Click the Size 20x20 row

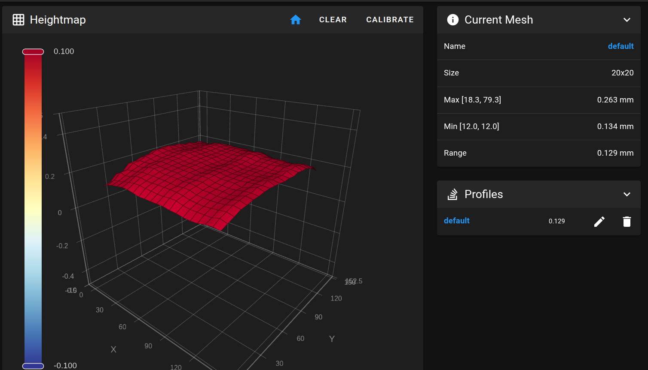coord(538,73)
